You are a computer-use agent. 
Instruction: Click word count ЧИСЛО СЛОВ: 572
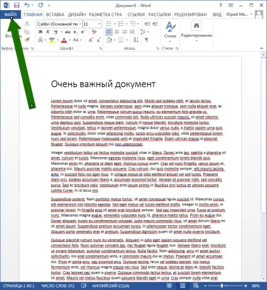tap(58, 286)
